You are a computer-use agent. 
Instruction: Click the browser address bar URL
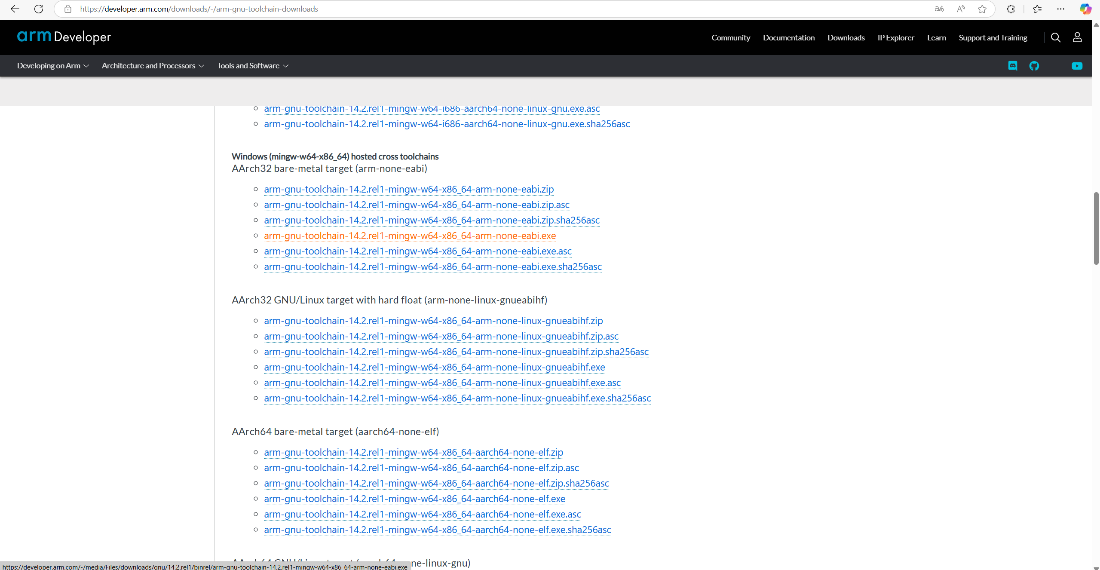pos(199,9)
